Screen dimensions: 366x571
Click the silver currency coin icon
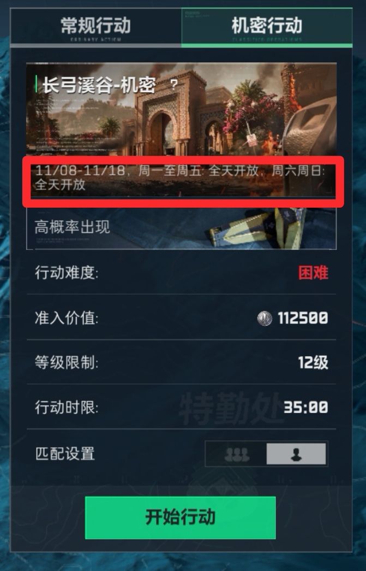(x=265, y=318)
